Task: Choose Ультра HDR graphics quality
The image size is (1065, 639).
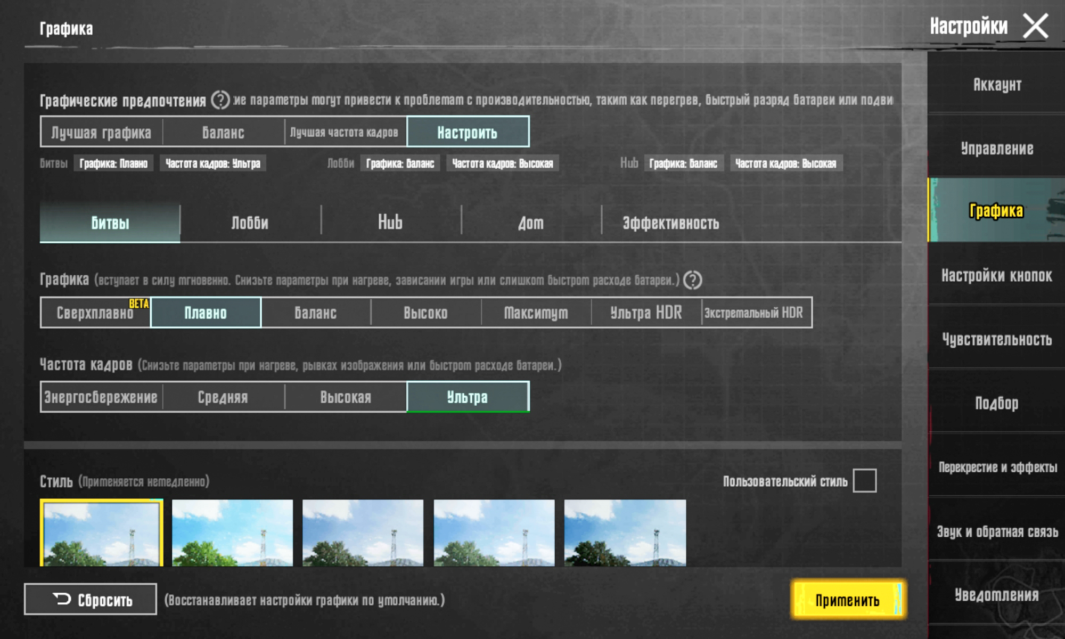Action: coord(646,313)
